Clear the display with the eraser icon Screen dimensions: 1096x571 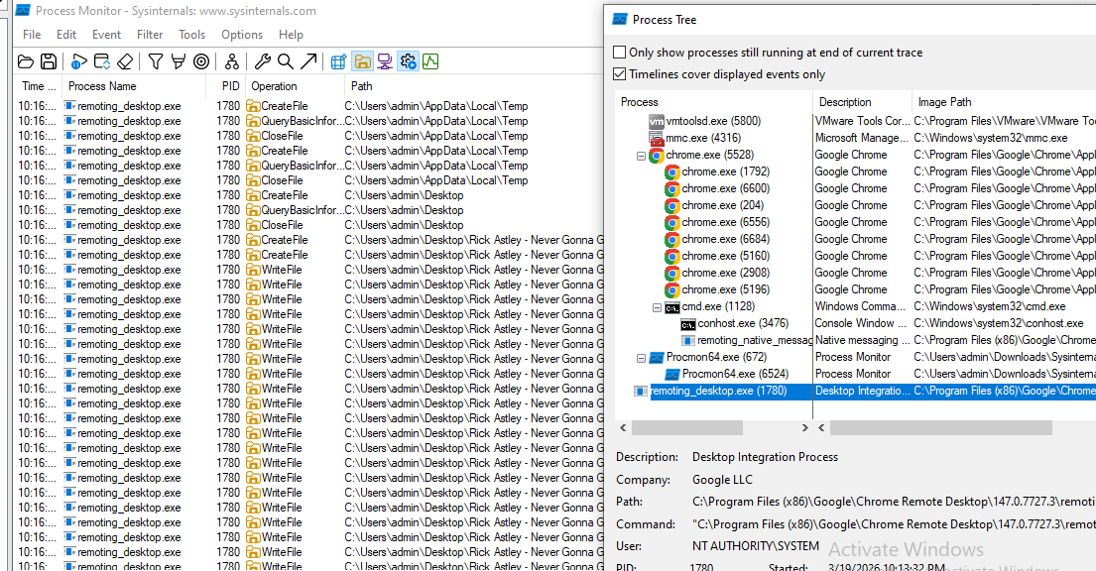[x=125, y=61]
